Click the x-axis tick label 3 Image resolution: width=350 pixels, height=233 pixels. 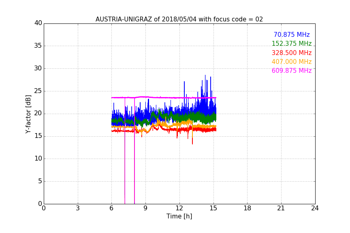tap(78, 208)
